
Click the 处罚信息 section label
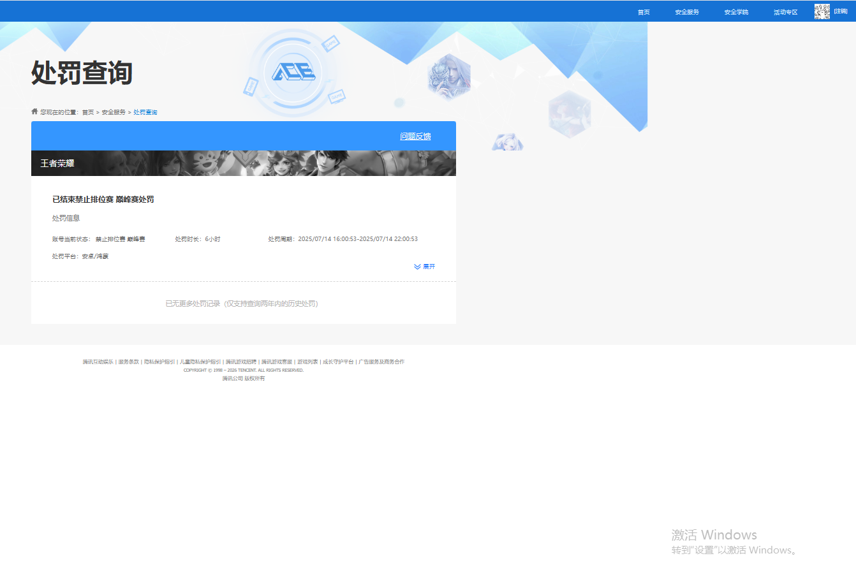click(66, 218)
